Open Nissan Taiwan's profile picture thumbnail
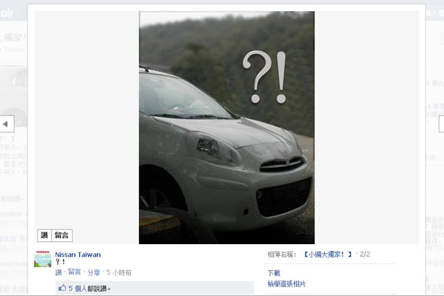Screen dimensions: 444x296 coord(43,259)
